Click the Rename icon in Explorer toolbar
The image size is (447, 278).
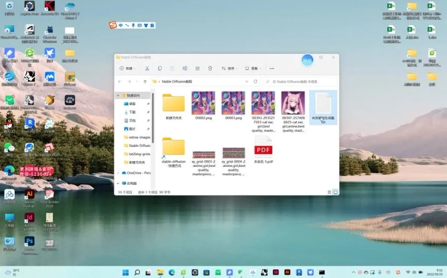[184, 68]
